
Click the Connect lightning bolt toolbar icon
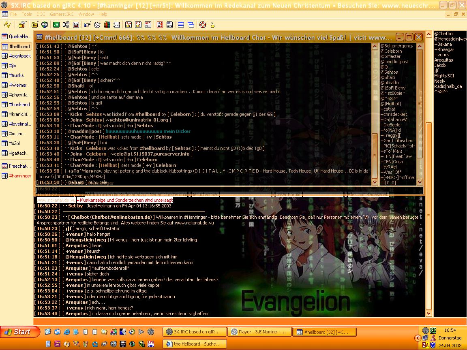(x=7, y=25)
